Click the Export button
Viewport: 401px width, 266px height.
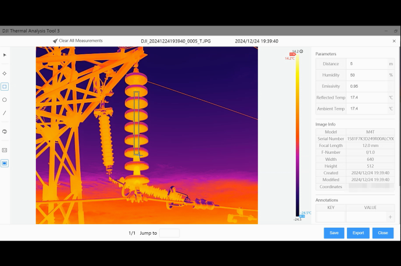tap(358, 233)
